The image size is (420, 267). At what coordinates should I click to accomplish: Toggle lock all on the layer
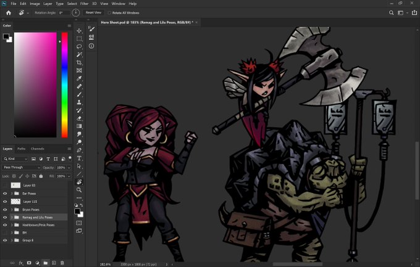pyautogui.click(x=41, y=176)
